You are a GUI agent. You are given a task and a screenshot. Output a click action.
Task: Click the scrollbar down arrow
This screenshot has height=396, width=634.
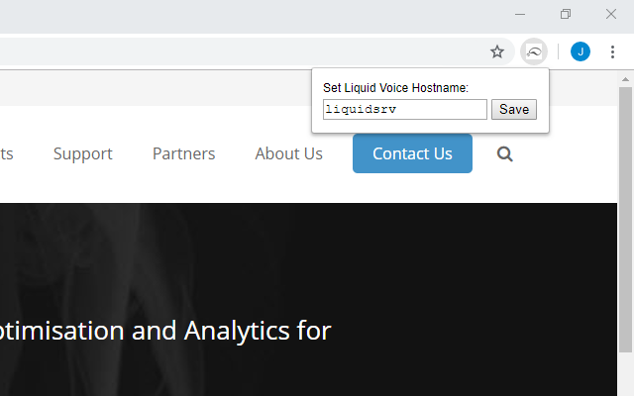tap(625, 388)
